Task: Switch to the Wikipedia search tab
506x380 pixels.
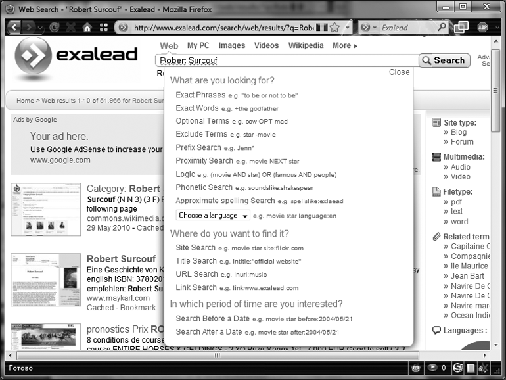Action: (306, 45)
